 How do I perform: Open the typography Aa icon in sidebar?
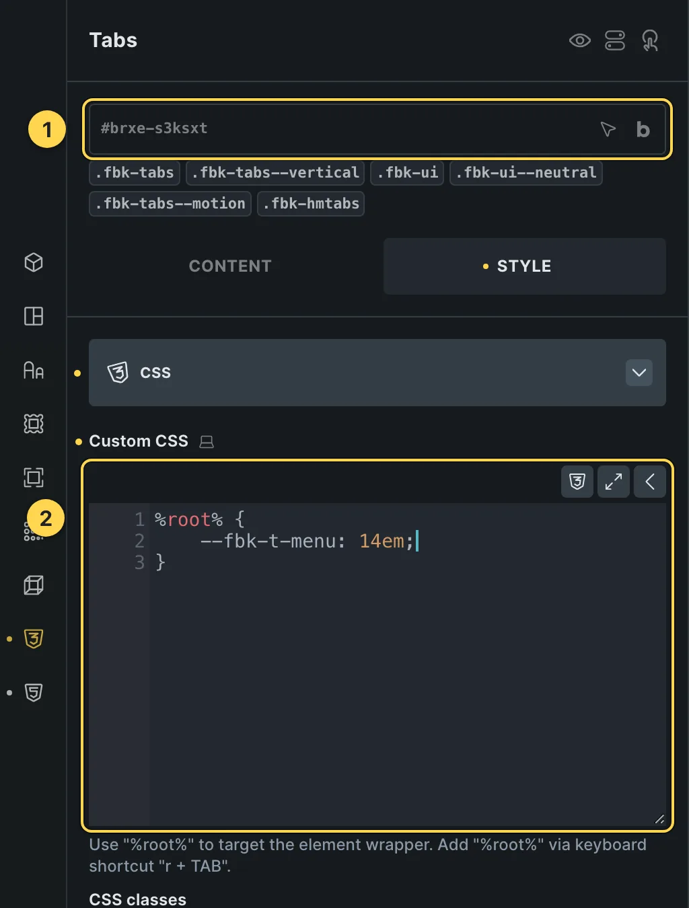click(34, 370)
